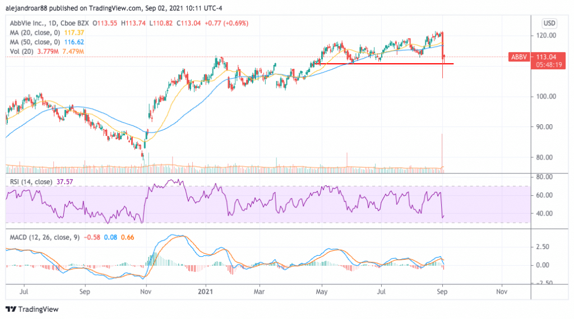Click the 2021 label on time axis
574x319 pixels.
(x=205, y=292)
